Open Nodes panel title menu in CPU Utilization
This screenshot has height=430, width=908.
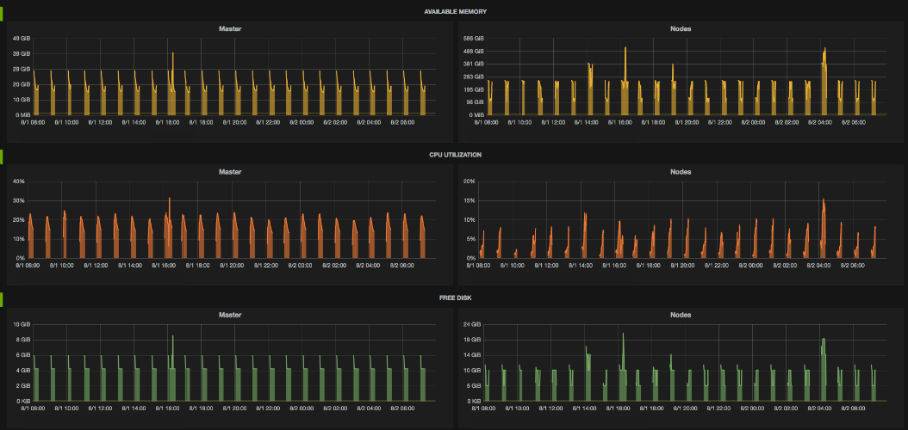pos(681,172)
